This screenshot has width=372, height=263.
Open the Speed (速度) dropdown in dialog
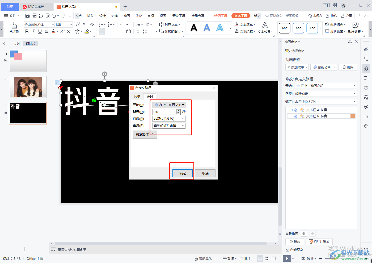pyautogui.click(x=169, y=119)
